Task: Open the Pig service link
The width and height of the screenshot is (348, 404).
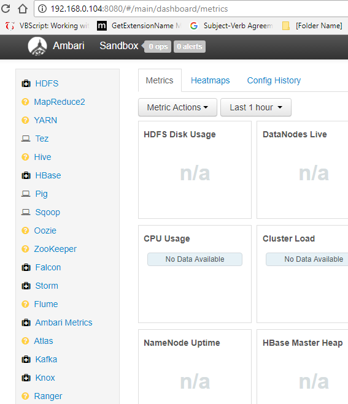Action: pyautogui.click(x=42, y=194)
